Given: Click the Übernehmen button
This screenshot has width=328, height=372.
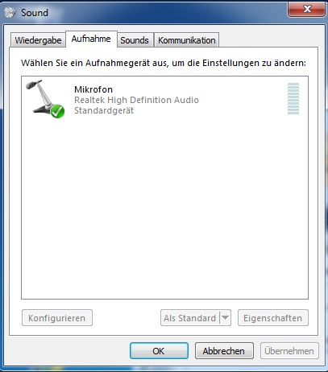Looking at the screenshot, I should click(289, 351).
